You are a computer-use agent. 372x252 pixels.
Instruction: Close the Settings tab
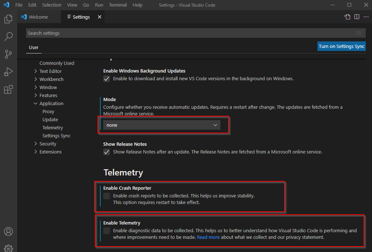100,17
